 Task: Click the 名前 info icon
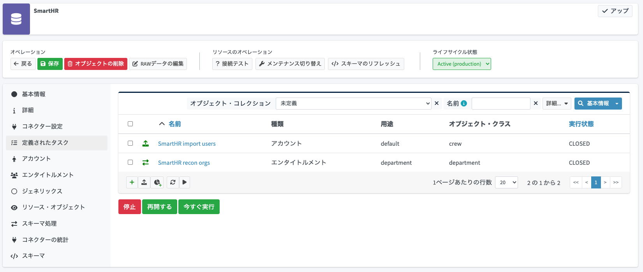(x=464, y=103)
